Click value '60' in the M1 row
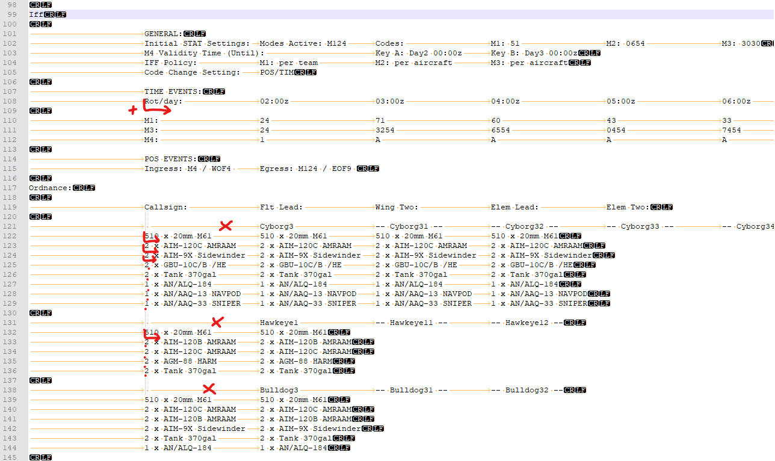Image resolution: width=775 pixels, height=461 pixels. pyautogui.click(x=496, y=120)
